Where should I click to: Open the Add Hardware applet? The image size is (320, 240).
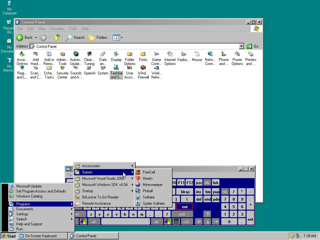[x=36, y=58]
